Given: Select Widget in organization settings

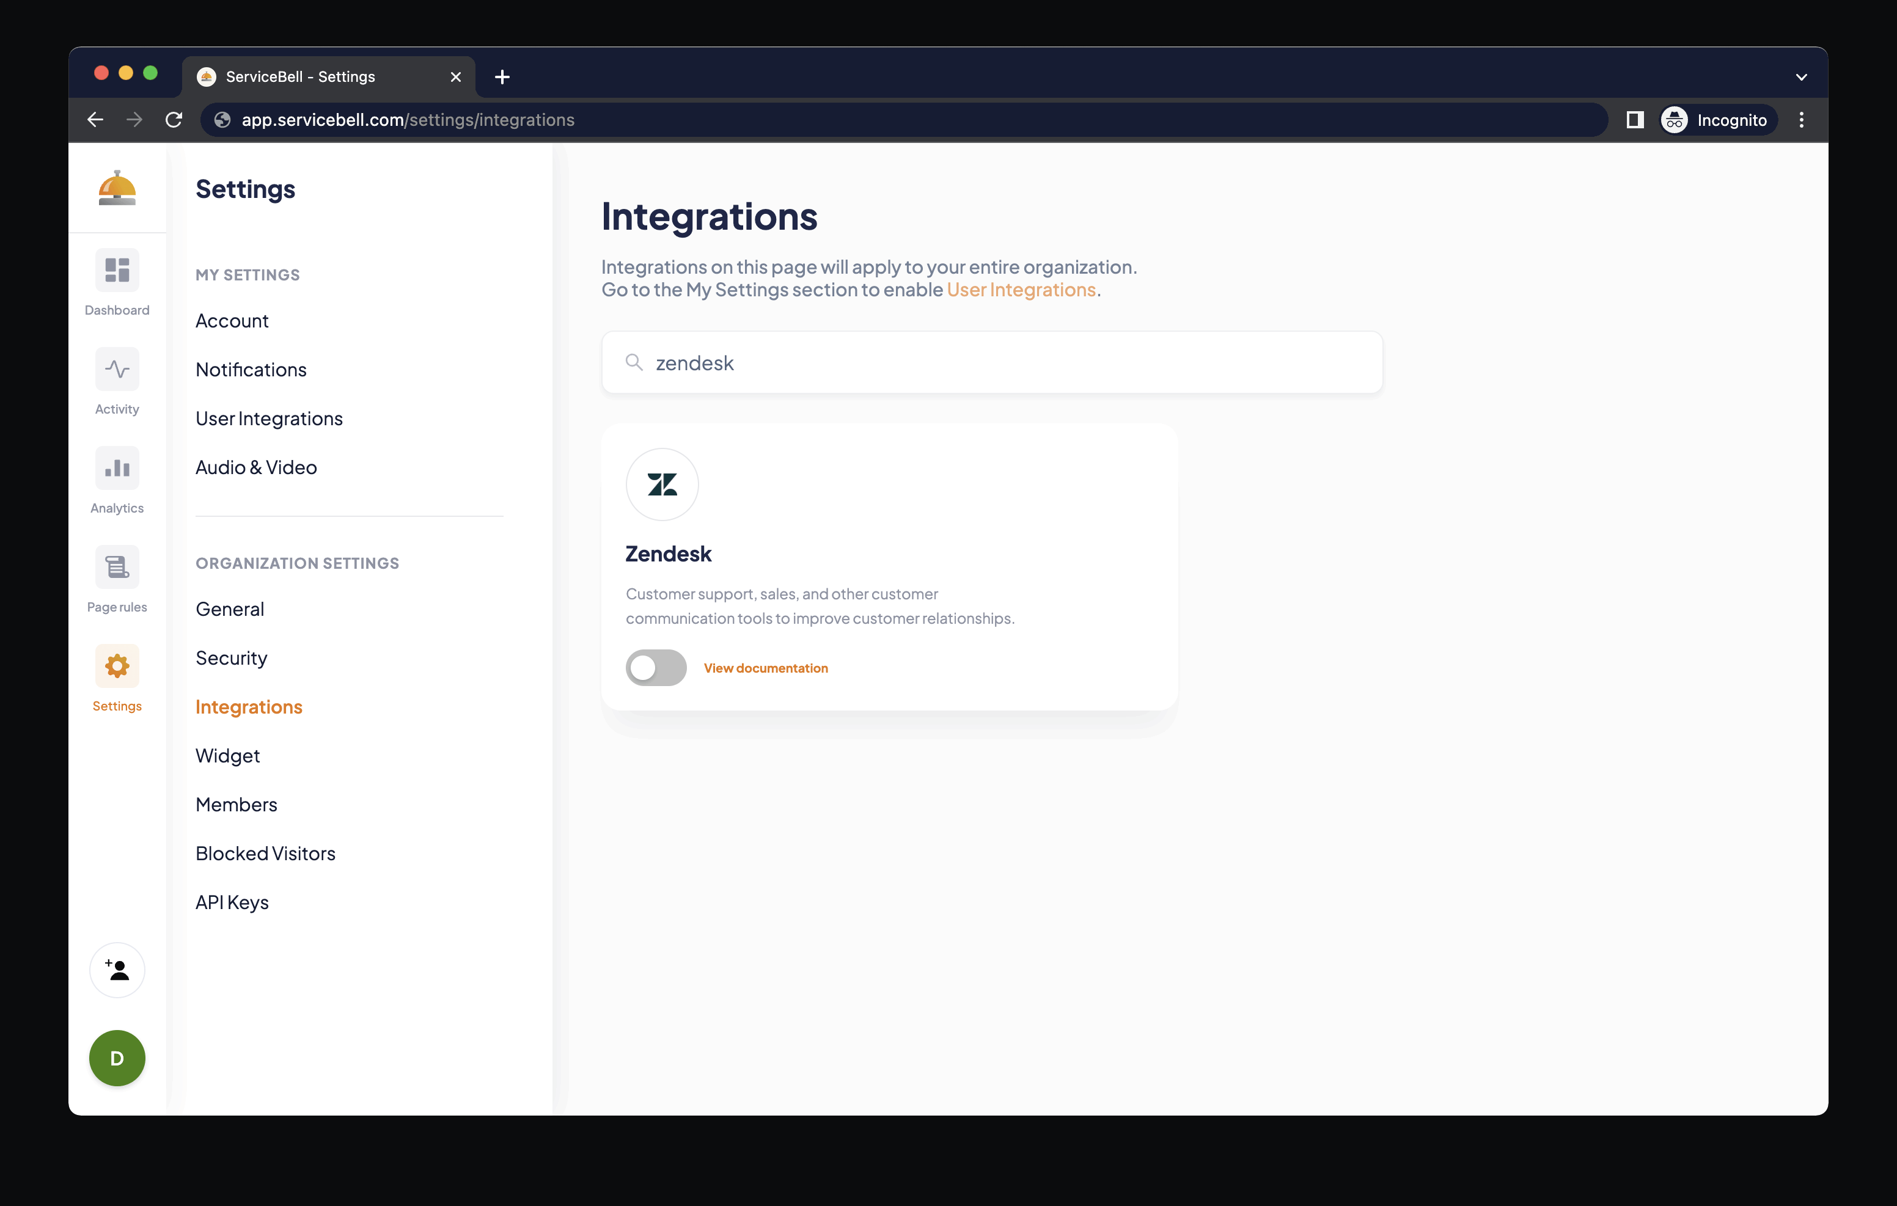Looking at the screenshot, I should [227, 755].
